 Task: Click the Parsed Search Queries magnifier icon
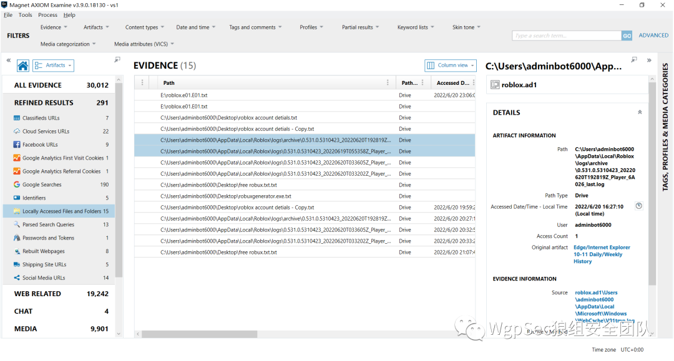pos(17,224)
